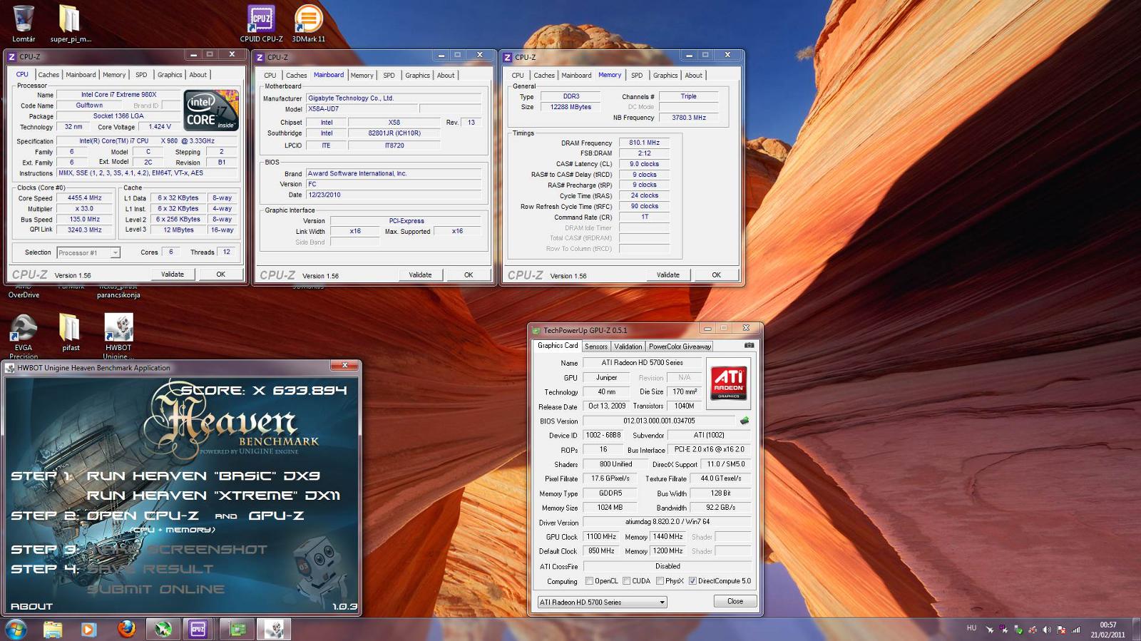
Task: Toggle the DirectCompute 5.0 checkbox
Action: [x=692, y=581]
